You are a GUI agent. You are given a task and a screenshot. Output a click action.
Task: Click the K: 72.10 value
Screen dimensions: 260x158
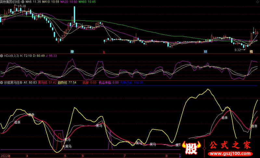[x=26, y=56]
